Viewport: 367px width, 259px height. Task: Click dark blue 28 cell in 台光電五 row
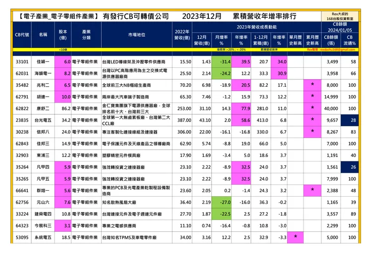[x=350, y=120]
